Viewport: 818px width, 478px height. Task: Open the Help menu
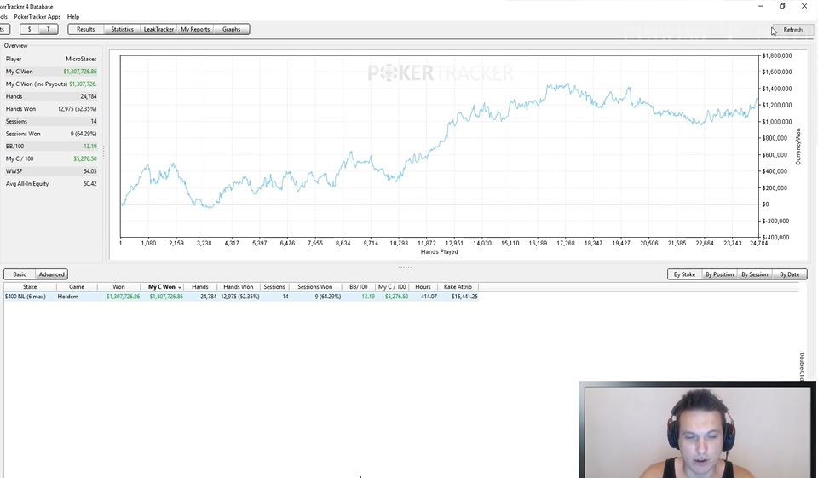73,17
